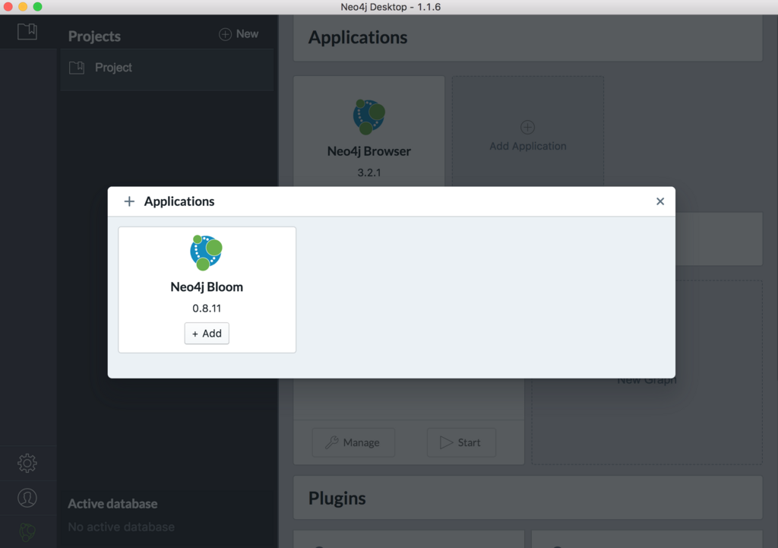Select the Project entry in list
Screen dimensions: 778x548
click(166, 68)
